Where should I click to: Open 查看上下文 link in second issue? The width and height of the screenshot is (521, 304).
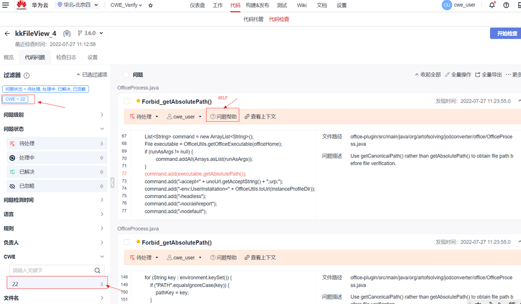pyautogui.click(x=260, y=257)
